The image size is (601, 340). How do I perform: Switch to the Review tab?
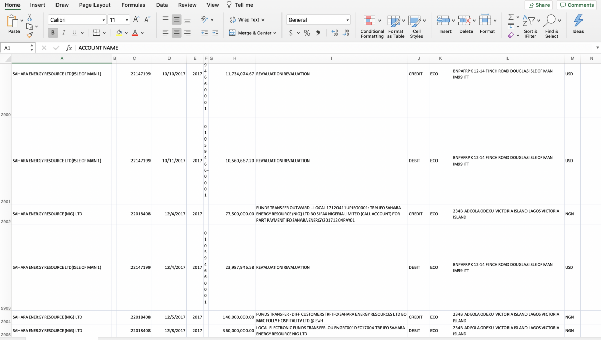[x=187, y=5]
